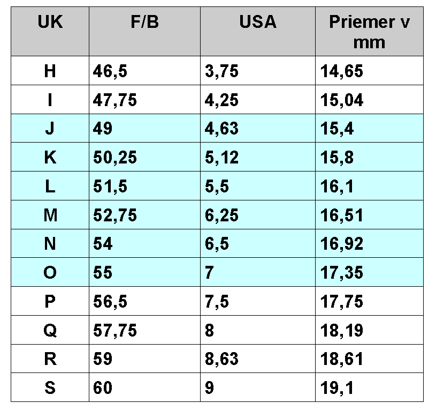Click the F/B value 46,5 cell
The height and width of the screenshot is (410, 436).
[144, 71]
